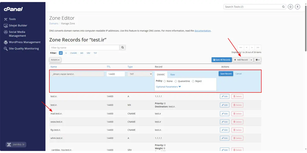Open the Actions dropdown

(55, 60)
